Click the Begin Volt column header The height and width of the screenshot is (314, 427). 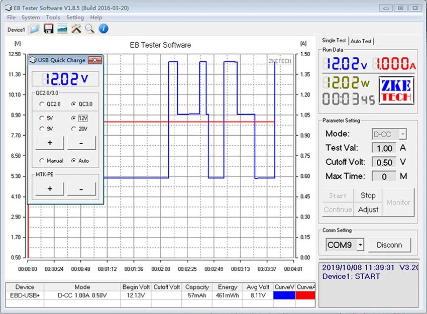click(136, 287)
